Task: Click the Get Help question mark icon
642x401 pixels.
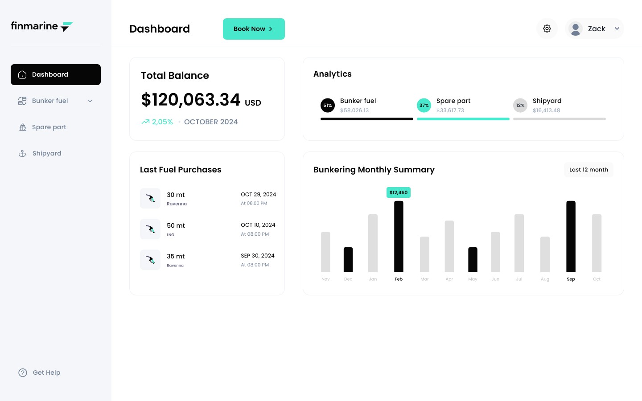Action: click(x=23, y=372)
